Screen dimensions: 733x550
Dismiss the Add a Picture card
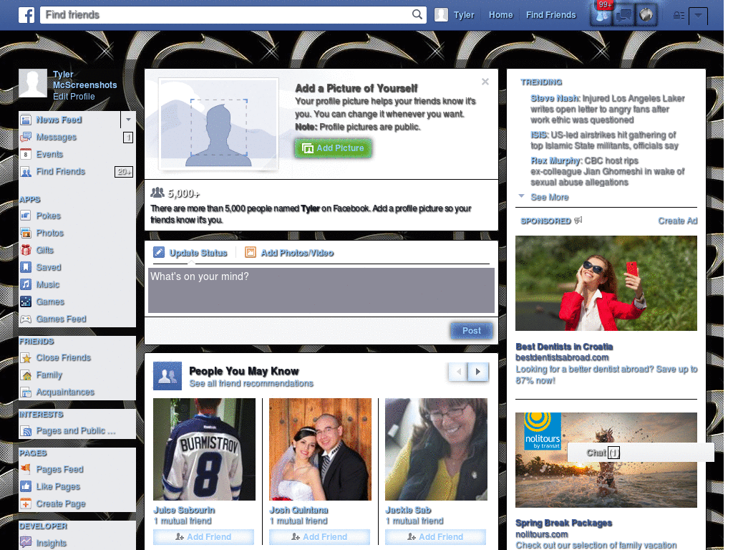(485, 82)
